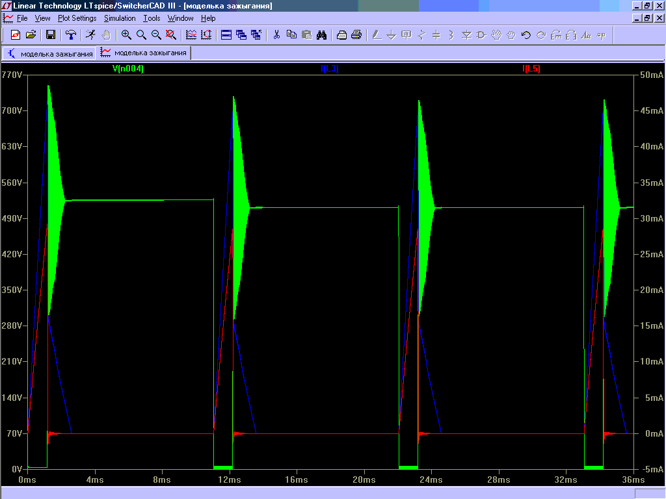Image resolution: width=666 pixels, height=499 pixels.
Task: Click the Open file folder icon
Action: tap(31, 34)
